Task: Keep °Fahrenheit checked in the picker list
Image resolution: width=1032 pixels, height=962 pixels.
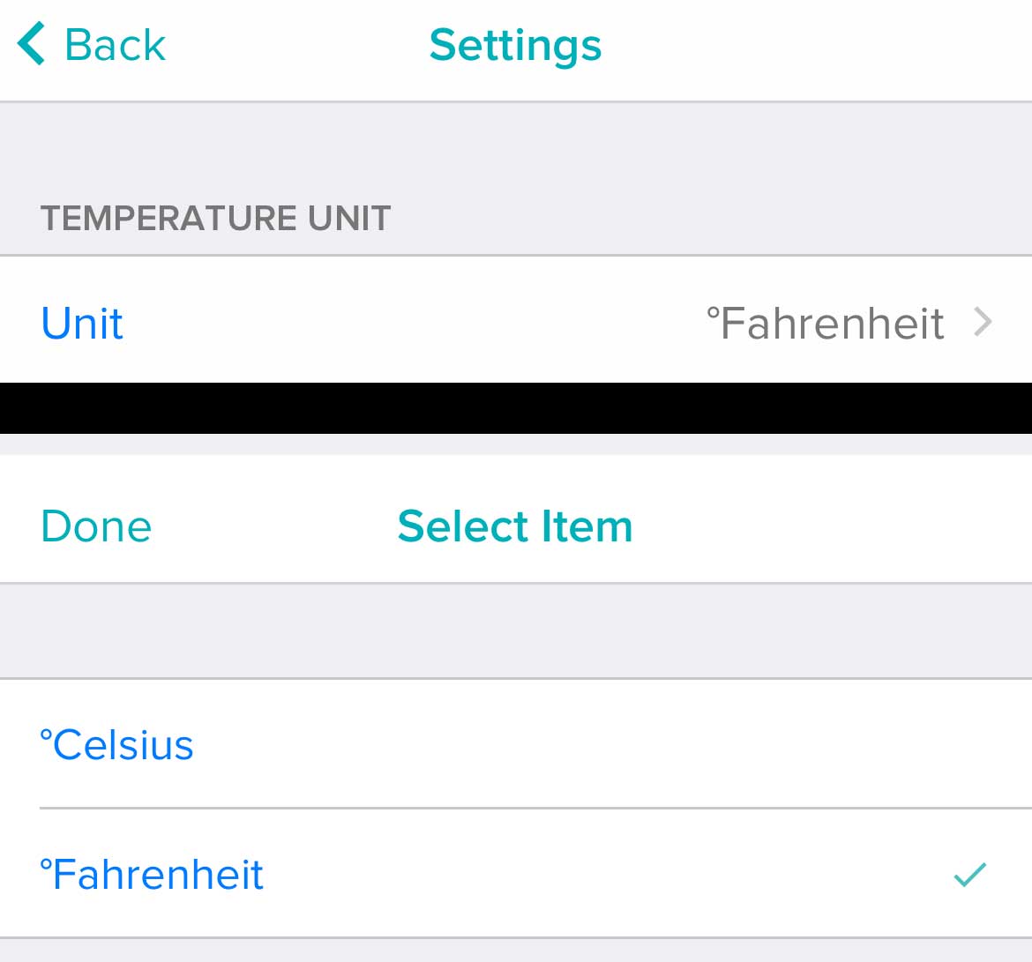Action: 153,874
